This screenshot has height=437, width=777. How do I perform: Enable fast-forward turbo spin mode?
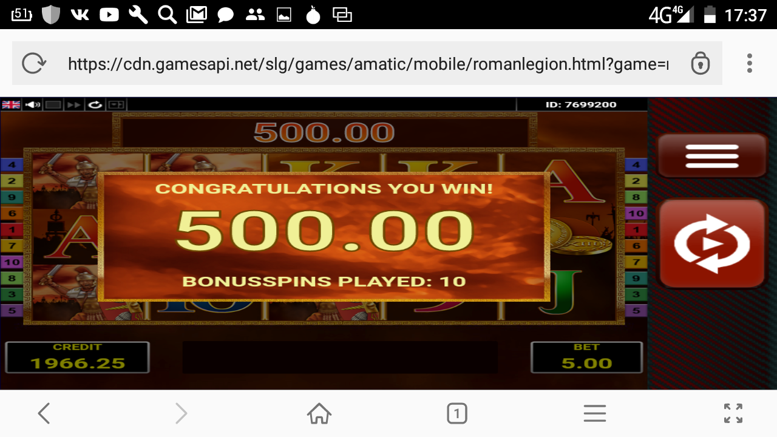(x=74, y=104)
